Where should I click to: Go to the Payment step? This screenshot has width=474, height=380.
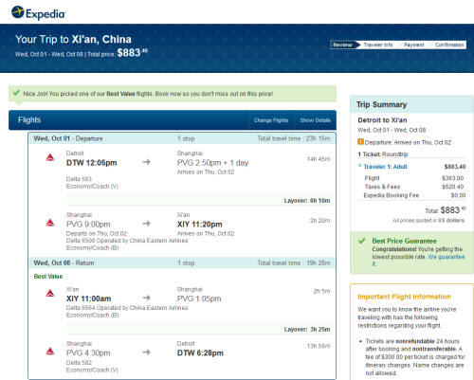414,45
